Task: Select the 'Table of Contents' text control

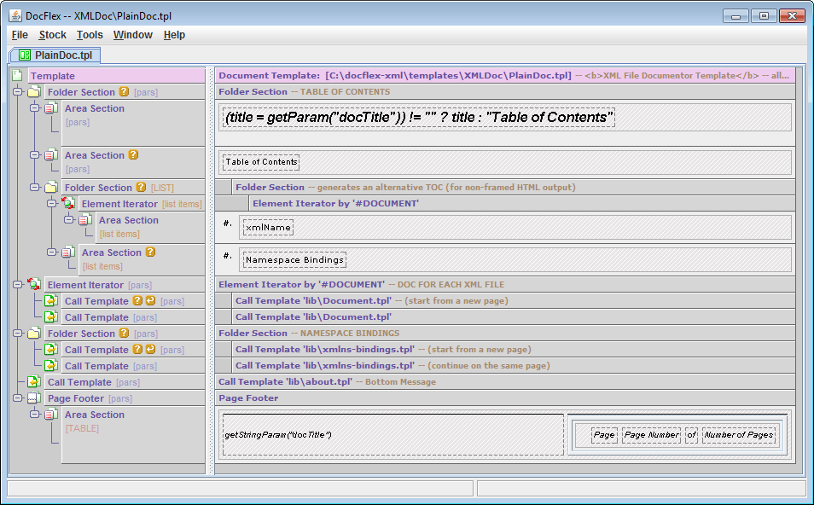Action: click(261, 162)
